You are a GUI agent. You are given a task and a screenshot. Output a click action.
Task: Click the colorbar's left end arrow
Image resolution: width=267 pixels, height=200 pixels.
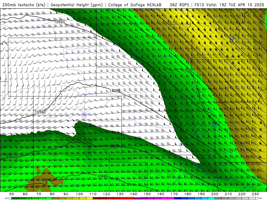[8, 198]
